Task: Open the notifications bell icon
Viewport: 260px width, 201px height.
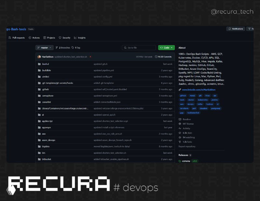Action: pos(230,29)
